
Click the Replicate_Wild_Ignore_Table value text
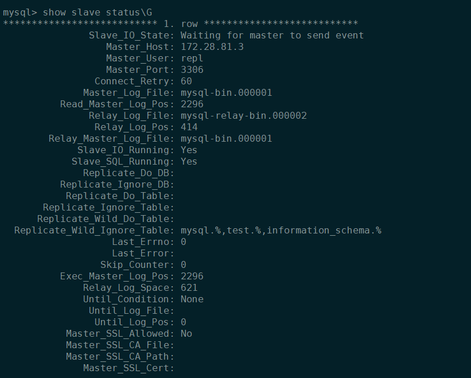281,230
